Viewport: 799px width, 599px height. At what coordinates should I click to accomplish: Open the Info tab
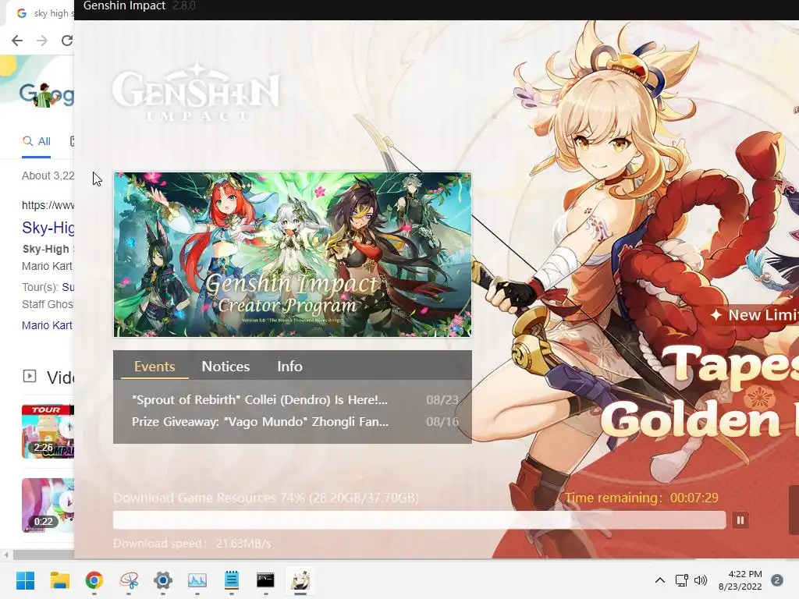[289, 367]
